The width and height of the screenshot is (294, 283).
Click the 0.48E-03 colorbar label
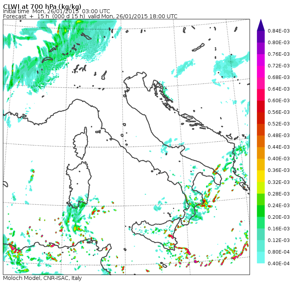[x=279, y=135]
